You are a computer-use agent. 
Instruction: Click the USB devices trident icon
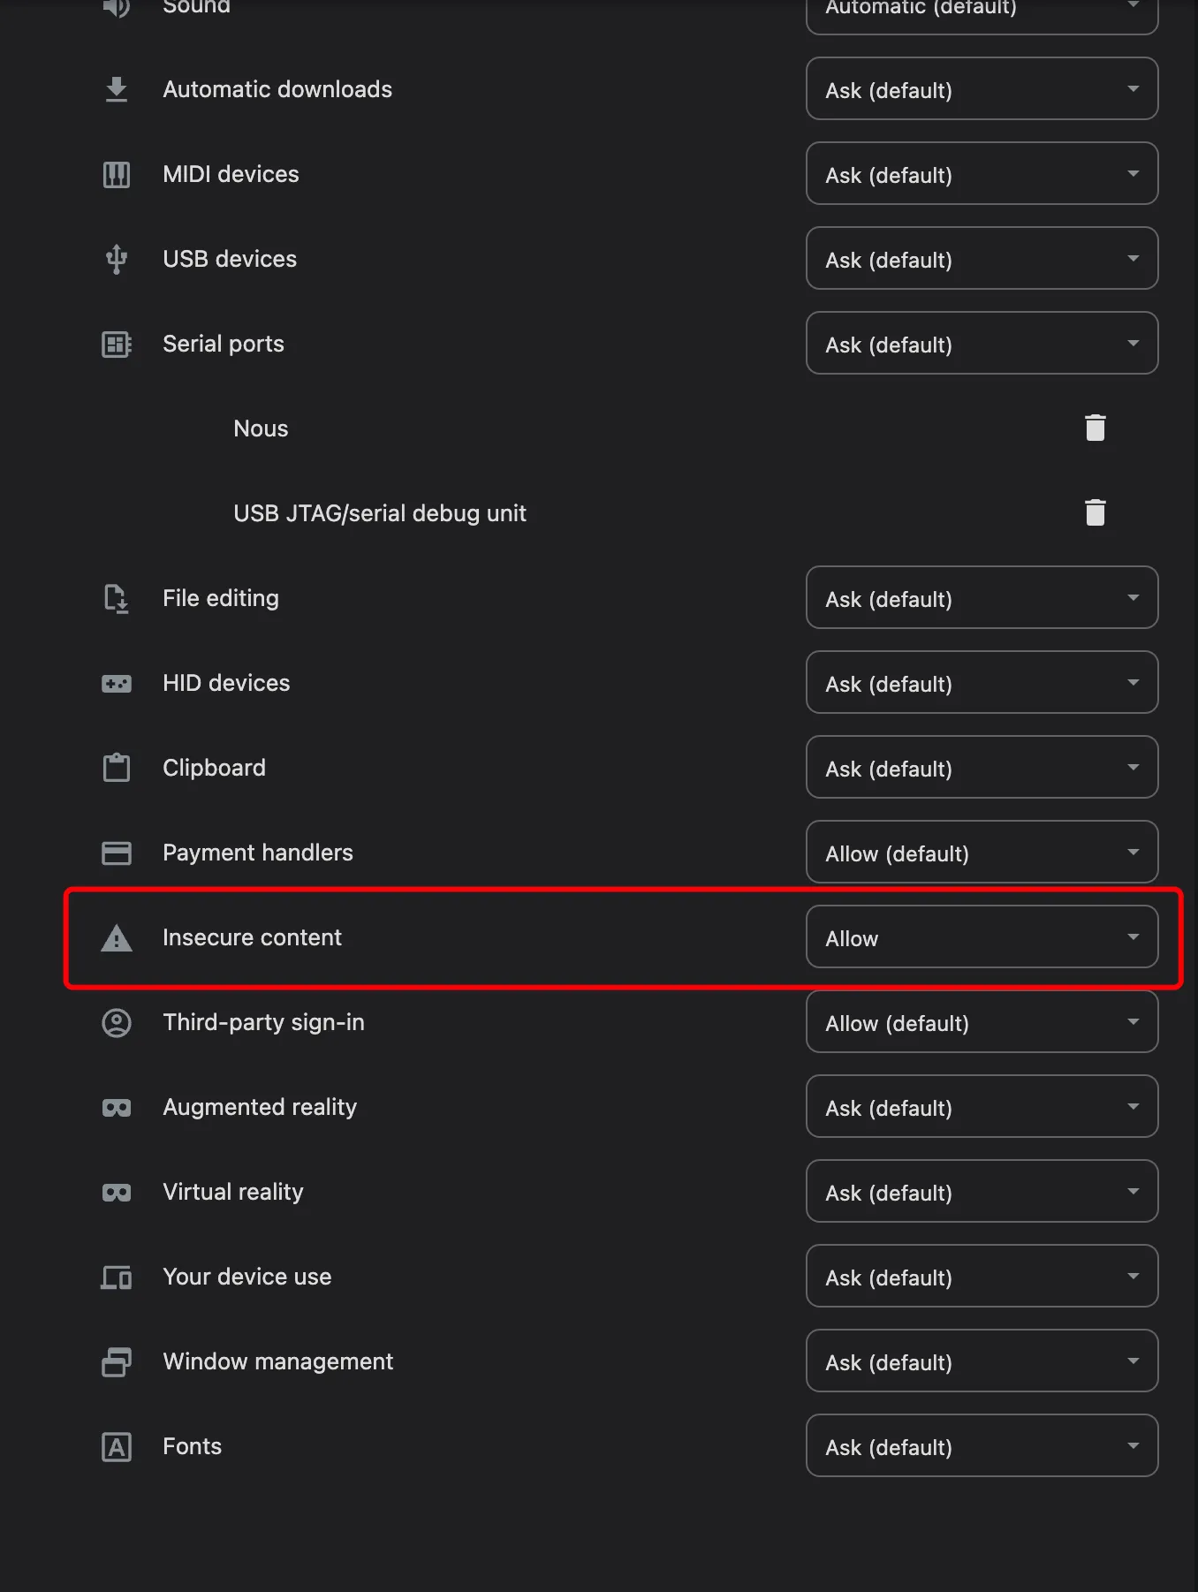(x=117, y=259)
